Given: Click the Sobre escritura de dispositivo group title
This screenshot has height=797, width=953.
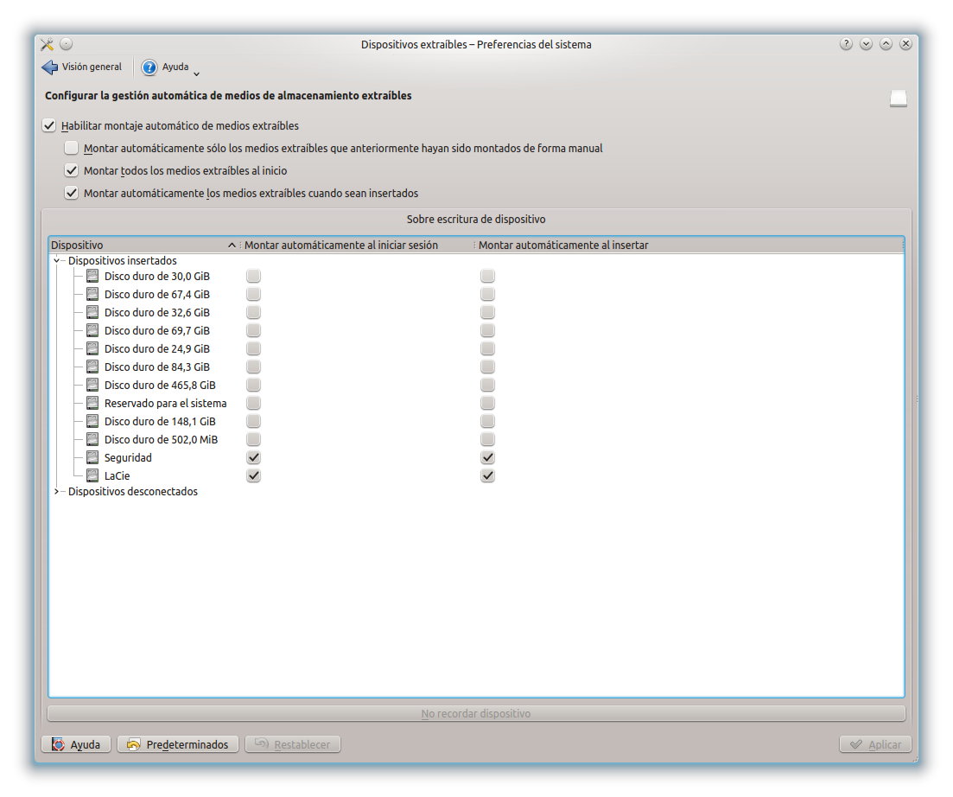Looking at the screenshot, I should tap(477, 220).
